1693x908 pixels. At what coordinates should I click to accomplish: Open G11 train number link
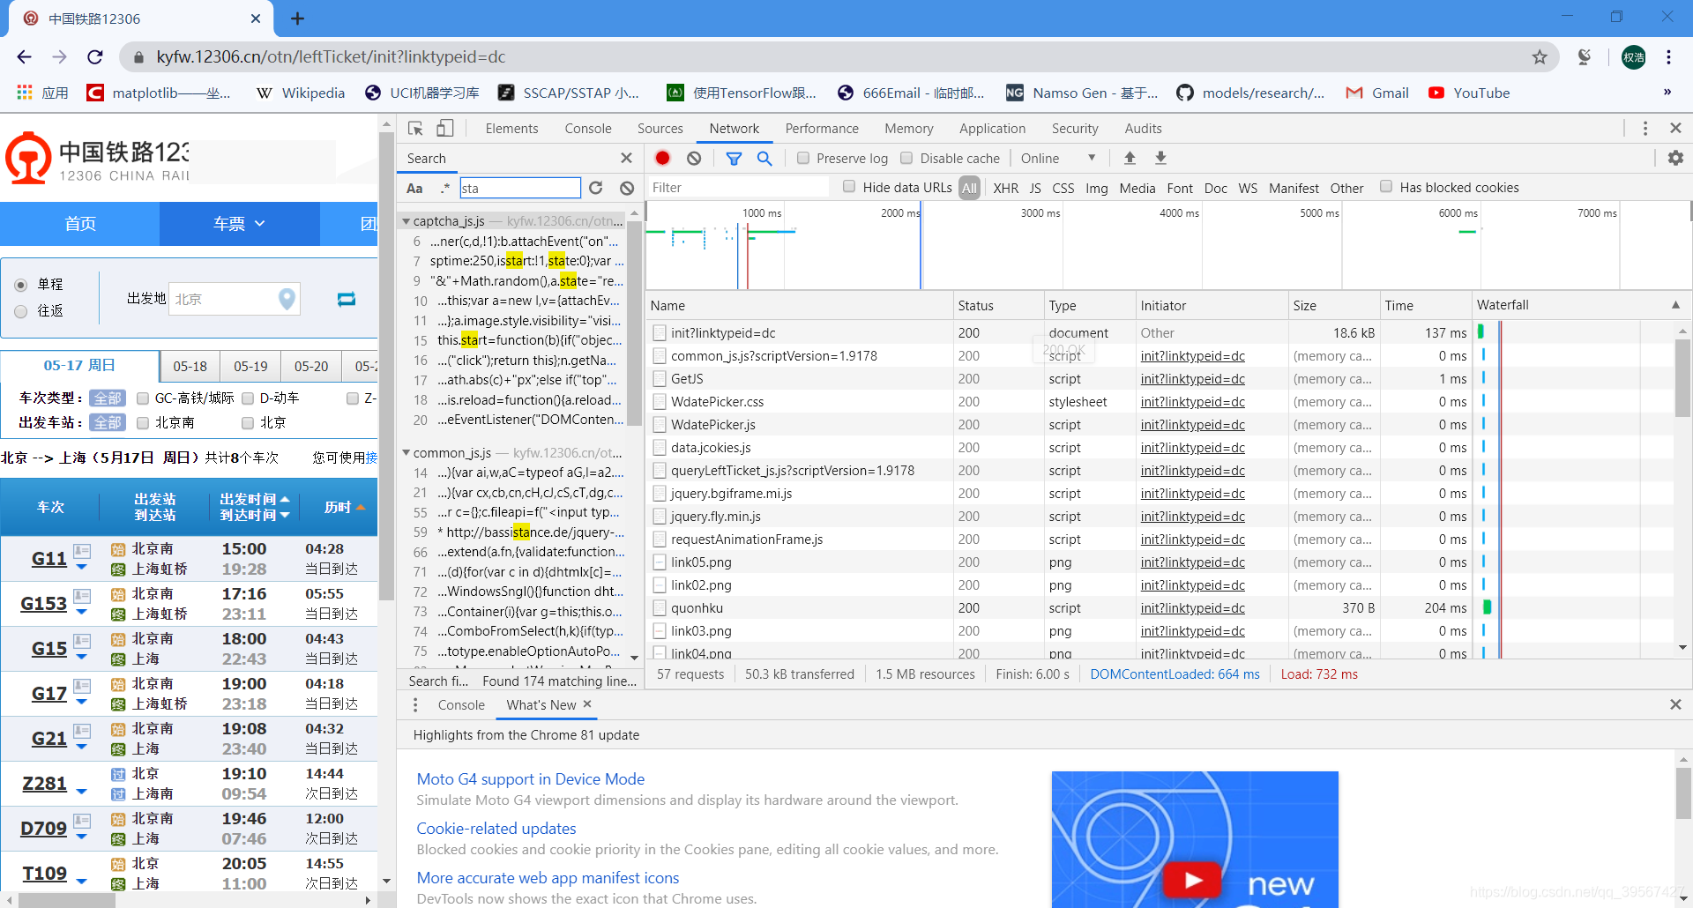point(49,559)
